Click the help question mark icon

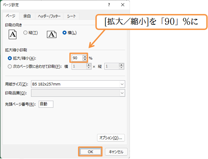click(x=109, y=5)
